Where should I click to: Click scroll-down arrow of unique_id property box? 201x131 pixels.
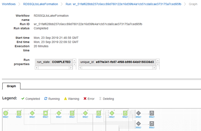(x=158, y=64)
